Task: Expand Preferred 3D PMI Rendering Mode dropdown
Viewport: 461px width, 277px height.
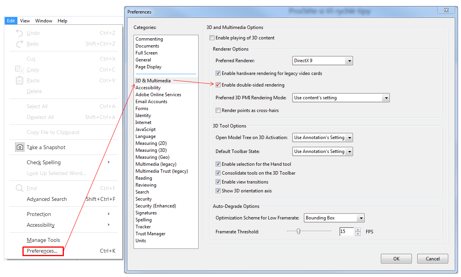Action: pyautogui.click(x=386, y=98)
